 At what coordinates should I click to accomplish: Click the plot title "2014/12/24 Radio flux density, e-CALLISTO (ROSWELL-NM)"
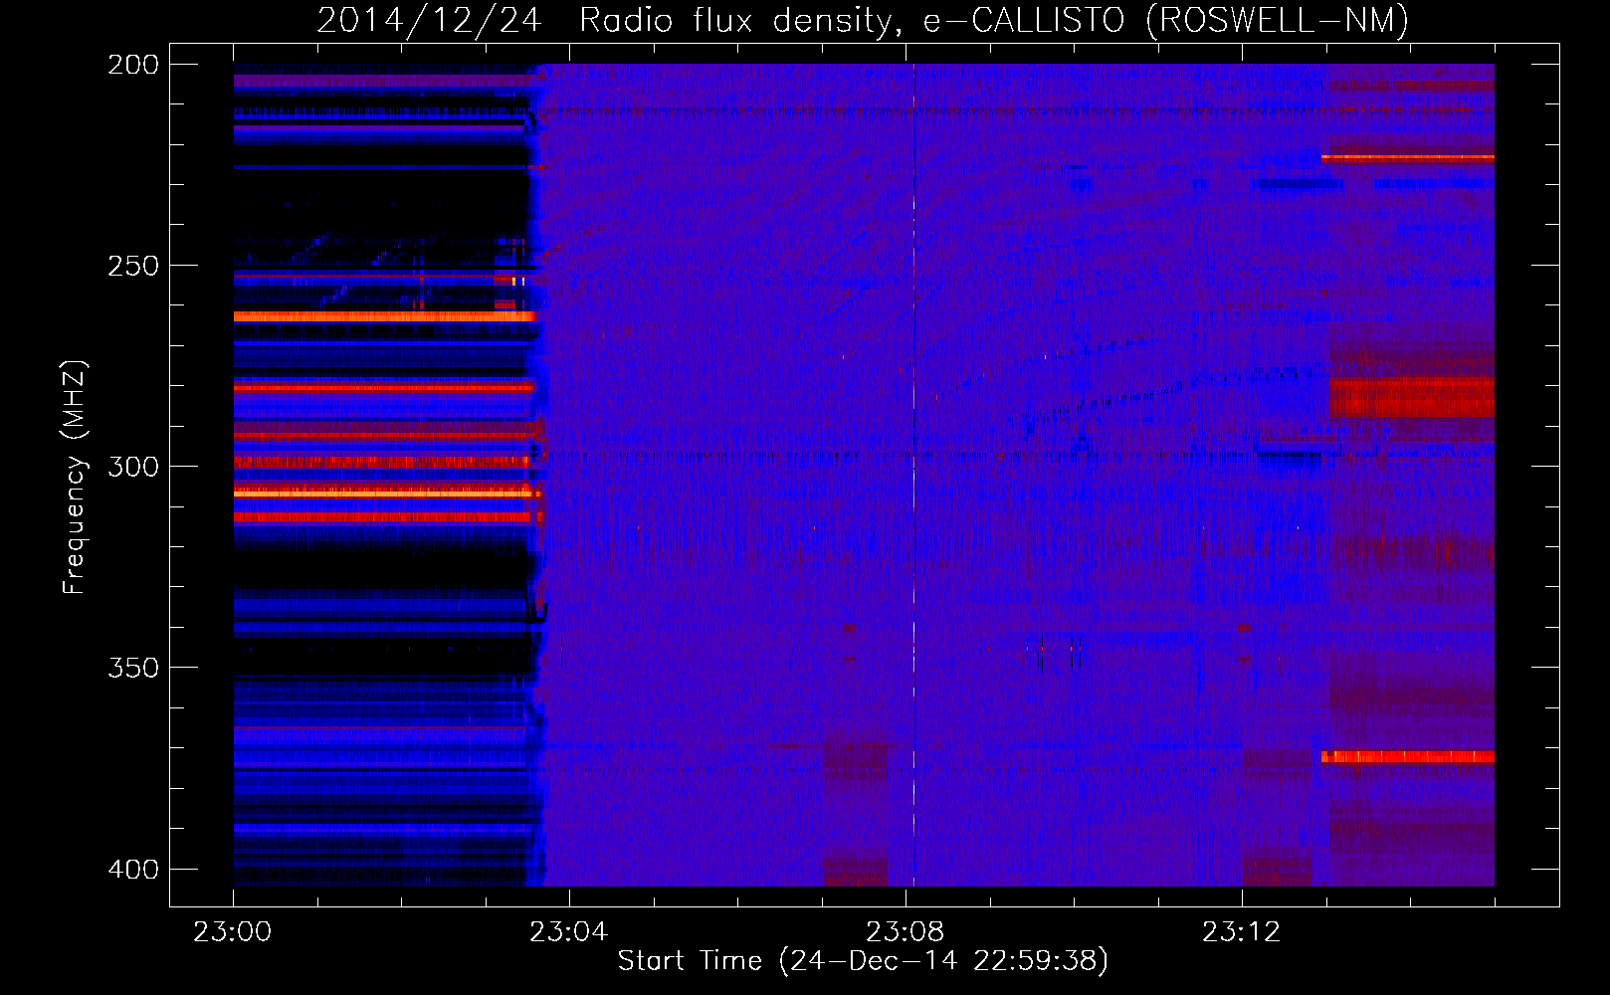(x=863, y=20)
